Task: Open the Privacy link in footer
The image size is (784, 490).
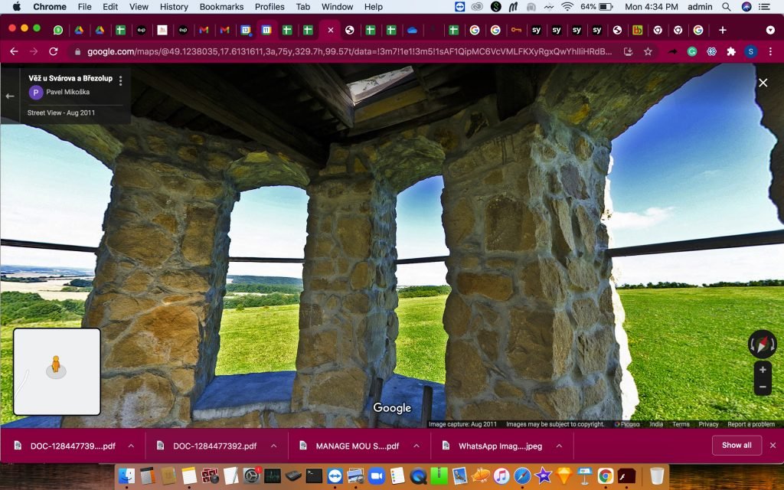Action: pyautogui.click(x=708, y=424)
